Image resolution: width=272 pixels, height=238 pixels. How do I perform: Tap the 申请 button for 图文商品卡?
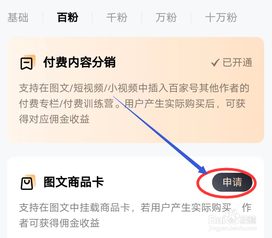pos(232,182)
